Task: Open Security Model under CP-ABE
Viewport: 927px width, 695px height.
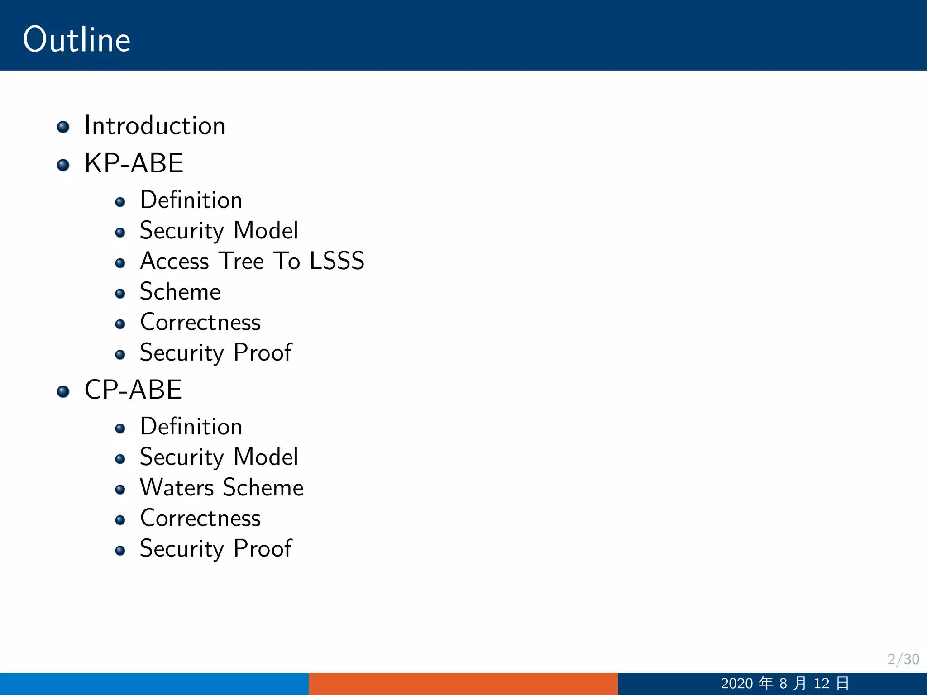Action: [219, 457]
